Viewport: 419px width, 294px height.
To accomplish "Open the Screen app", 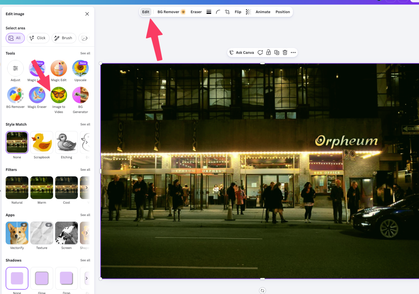I will (66, 233).
